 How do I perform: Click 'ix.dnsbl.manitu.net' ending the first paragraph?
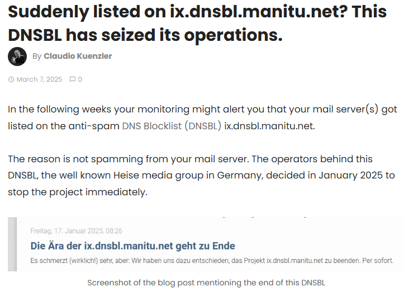click(x=269, y=125)
